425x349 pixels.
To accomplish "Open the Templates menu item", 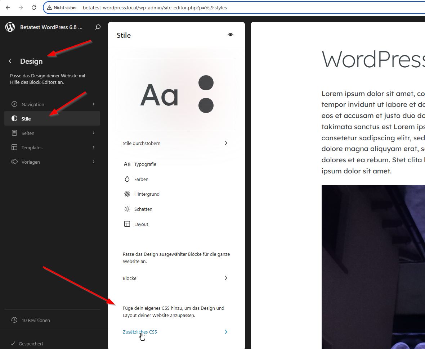I will pyautogui.click(x=52, y=147).
